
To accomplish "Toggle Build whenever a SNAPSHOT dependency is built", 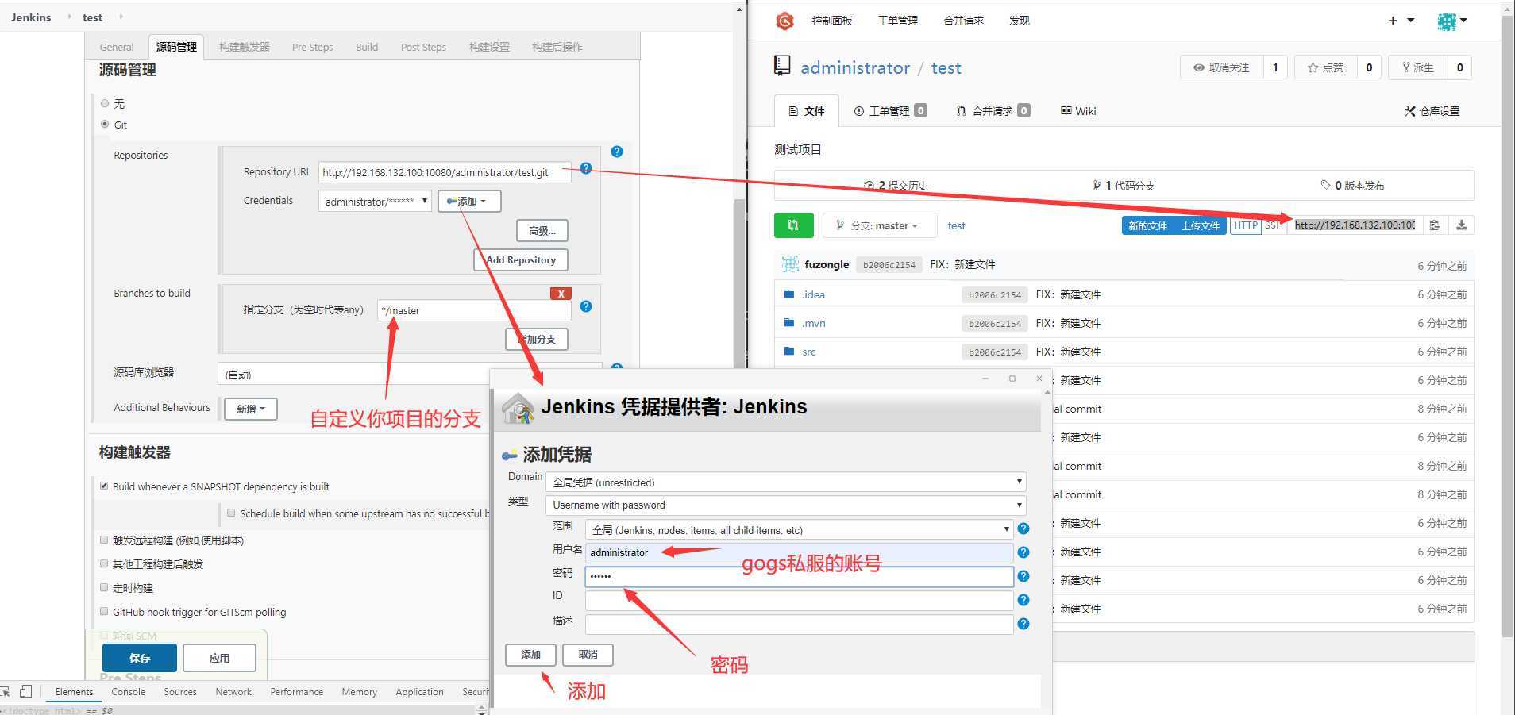I will tap(104, 486).
